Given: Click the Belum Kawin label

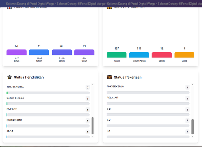Looking at the screenshot, I should (139, 61).
